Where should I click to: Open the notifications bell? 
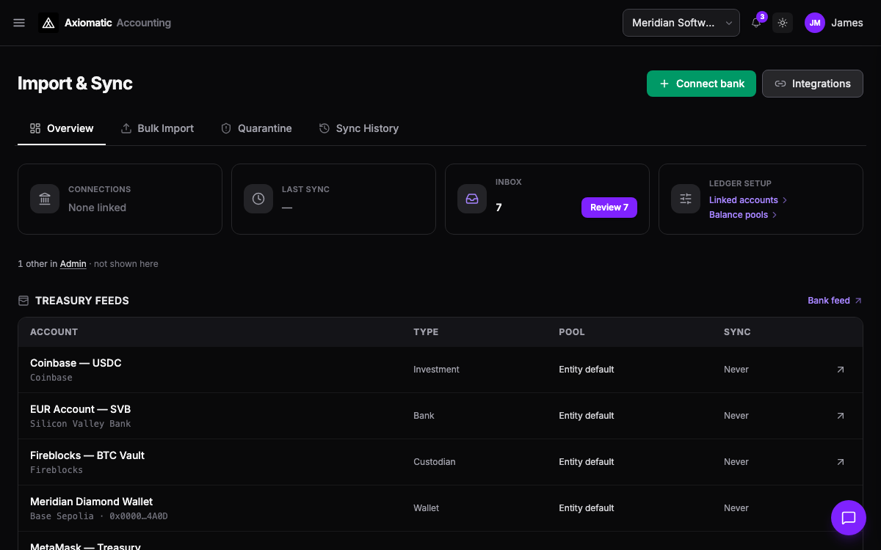pyautogui.click(x=756, y=23)
